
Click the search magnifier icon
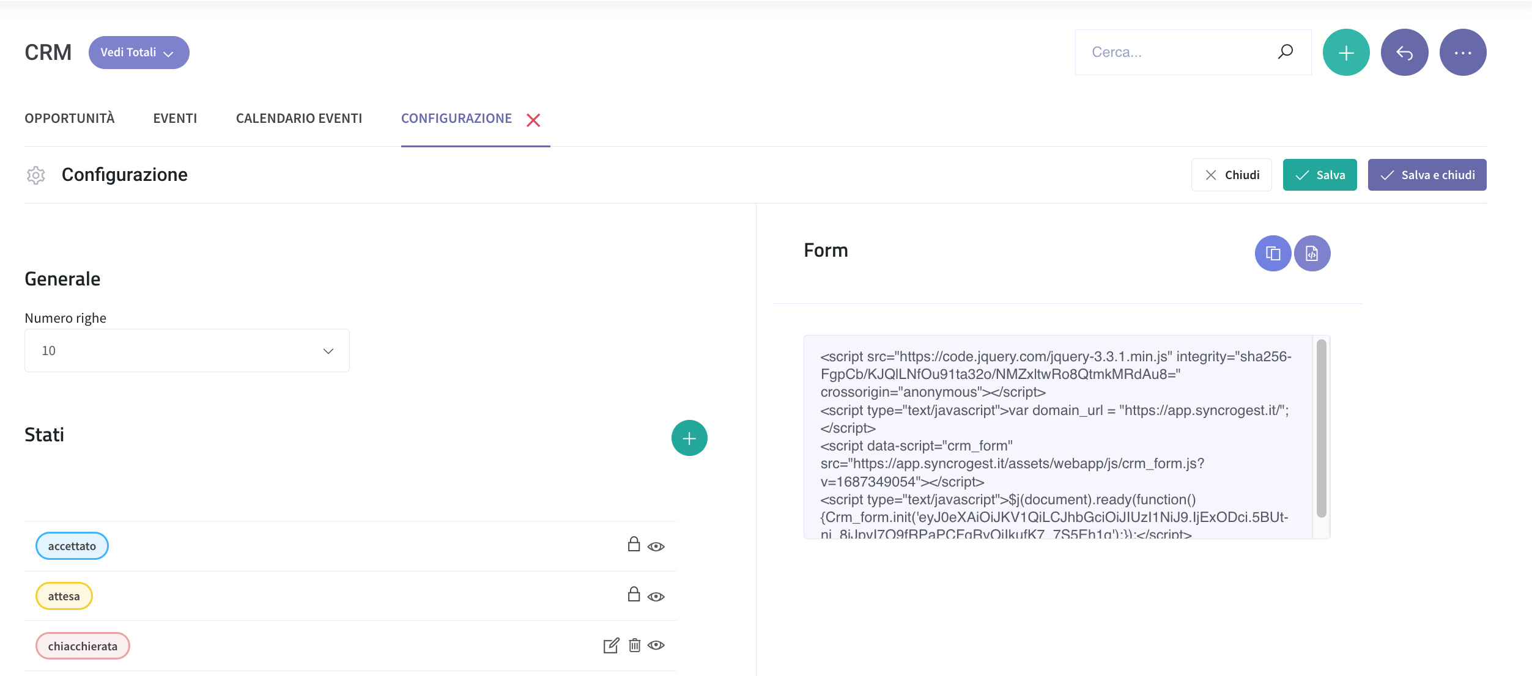point(1285,52)
